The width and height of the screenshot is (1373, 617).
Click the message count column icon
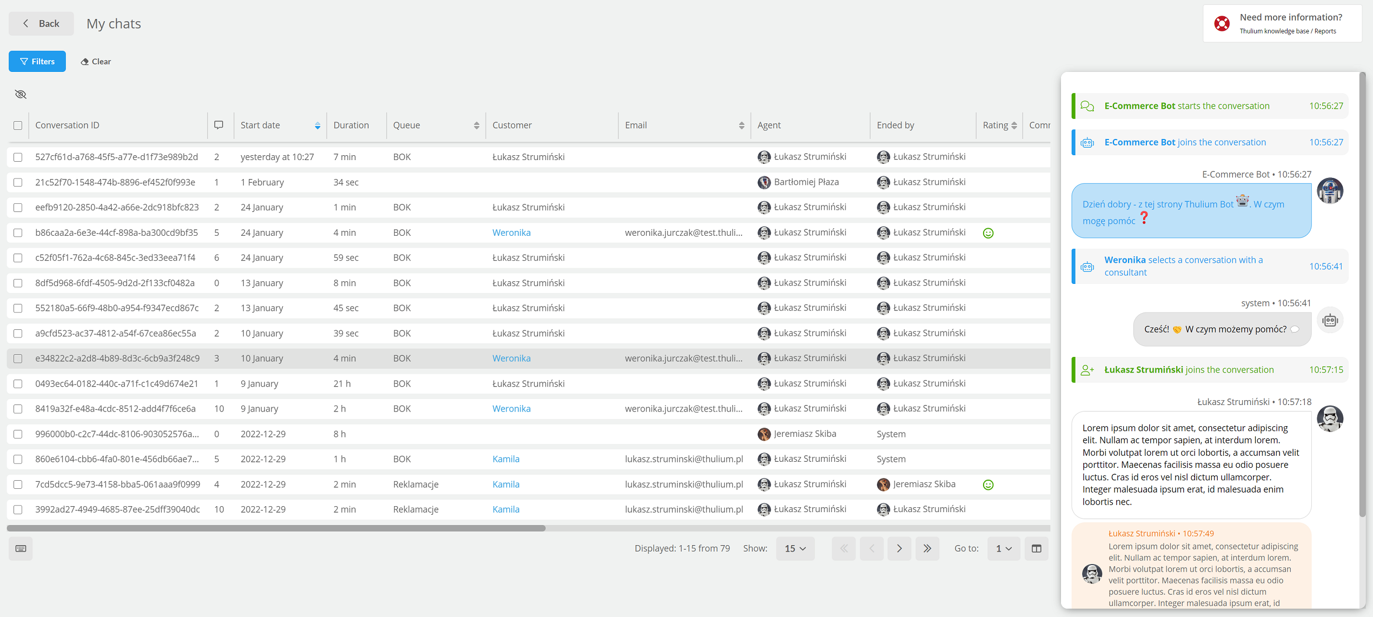pos(218,125)
